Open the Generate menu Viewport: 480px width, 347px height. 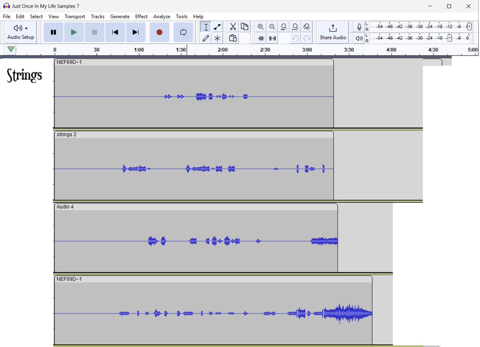click(120, 16)
